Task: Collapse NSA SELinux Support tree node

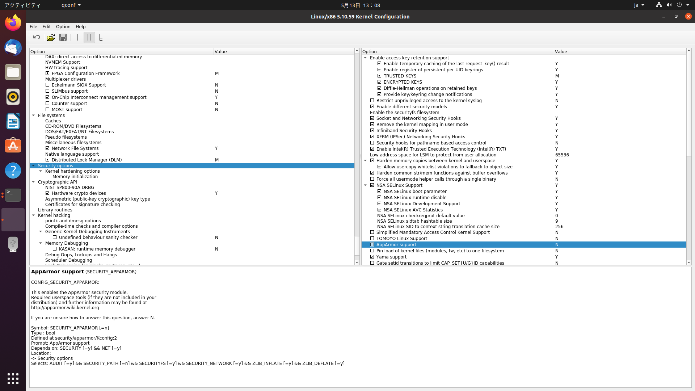Action: [365, 185]
